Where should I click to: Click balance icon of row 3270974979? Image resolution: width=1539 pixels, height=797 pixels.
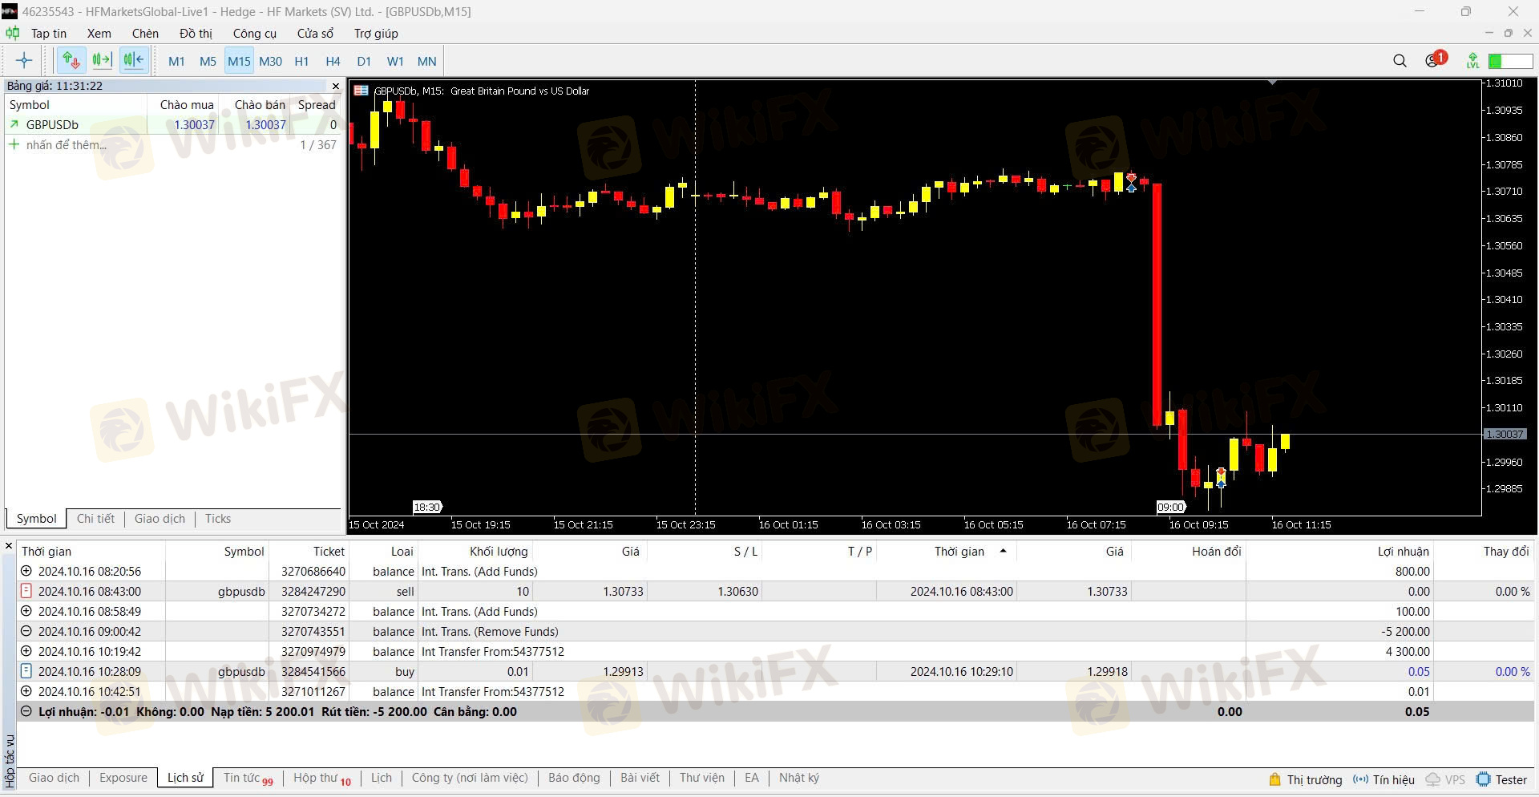pyautogui.click(x=26, y=651)
